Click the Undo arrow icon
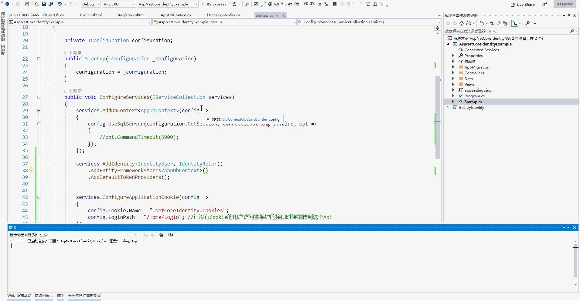580x301 pixels. coord(60,4)
